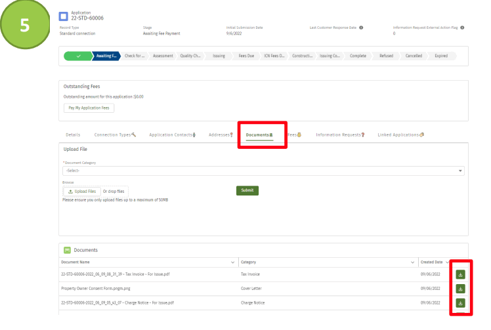Screen dimensions: 491x330
Task: Select the Expired stage step
Action: [441, 56]
